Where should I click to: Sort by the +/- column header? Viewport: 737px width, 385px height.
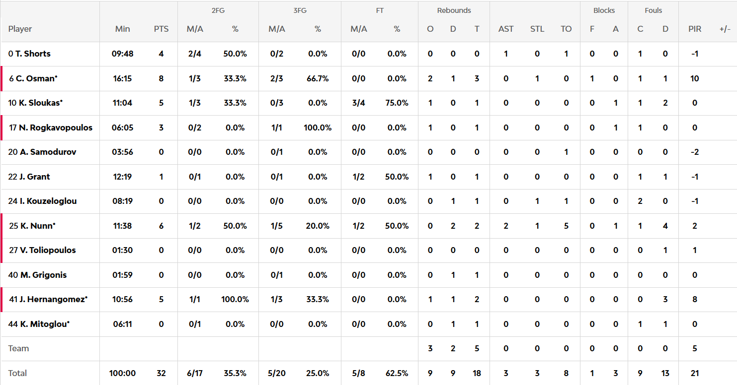pyautogui.click(x=725, y=29)
